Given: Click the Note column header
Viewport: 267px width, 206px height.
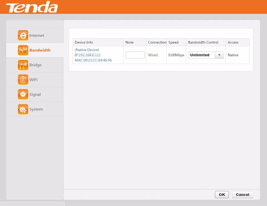Looking at the screenshot, I should (x=129, y=42).
